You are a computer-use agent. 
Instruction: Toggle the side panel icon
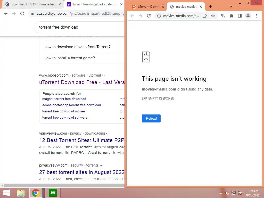pos(240,16)
